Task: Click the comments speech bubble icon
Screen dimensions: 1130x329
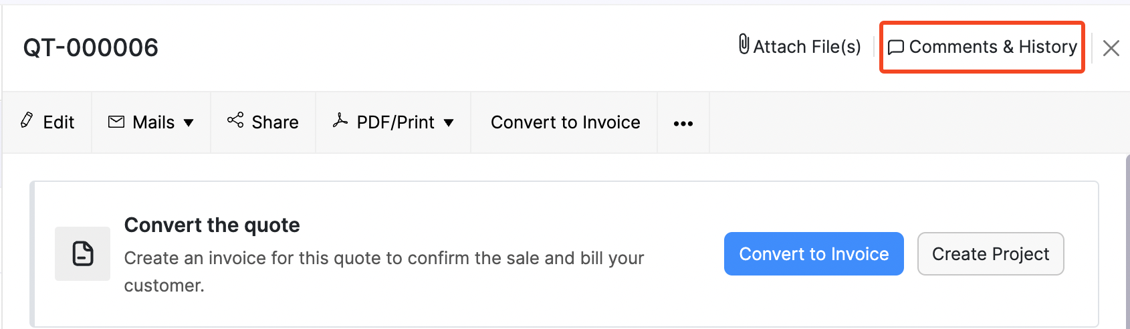Action: pyautogui.click(x=895, y=47)
